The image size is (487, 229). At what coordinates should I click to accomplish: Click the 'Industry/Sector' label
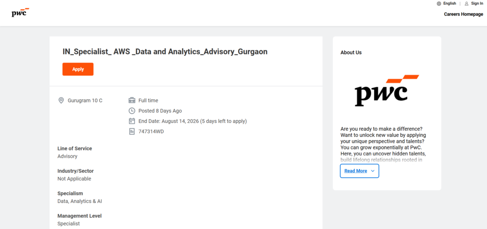[76, 171]
